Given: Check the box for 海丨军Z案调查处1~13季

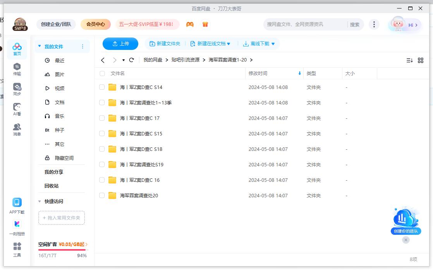Looking at the screenshot, I should pos(102,103).
